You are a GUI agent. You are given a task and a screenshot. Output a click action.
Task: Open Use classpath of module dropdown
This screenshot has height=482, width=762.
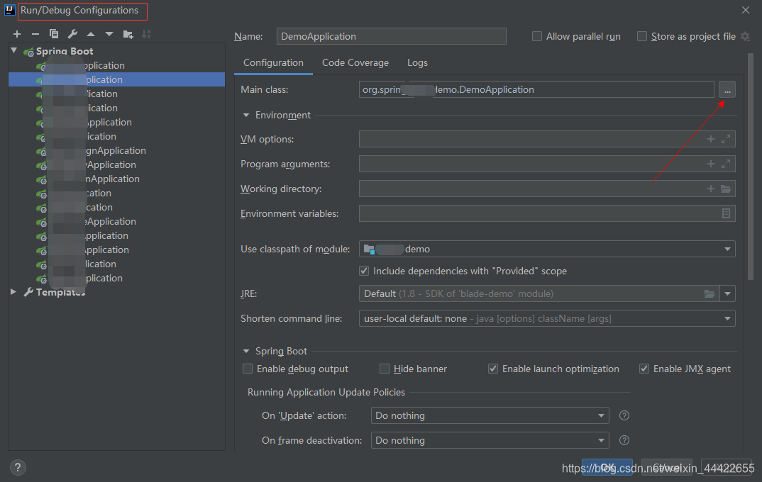727,249
